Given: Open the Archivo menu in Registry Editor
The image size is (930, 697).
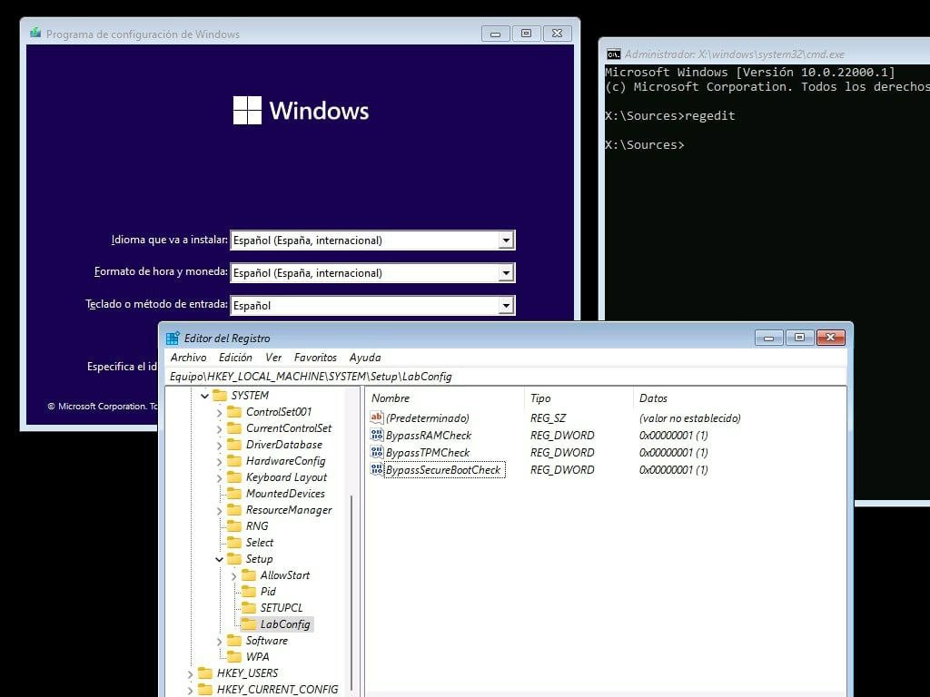Looking at the screenshot, I should (x=188, y=358).
